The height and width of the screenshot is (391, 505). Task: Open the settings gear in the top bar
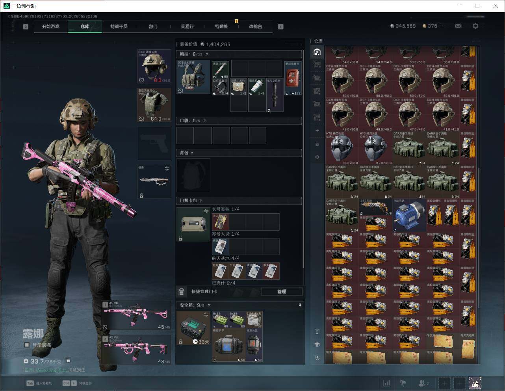click(x=475, y=26)
